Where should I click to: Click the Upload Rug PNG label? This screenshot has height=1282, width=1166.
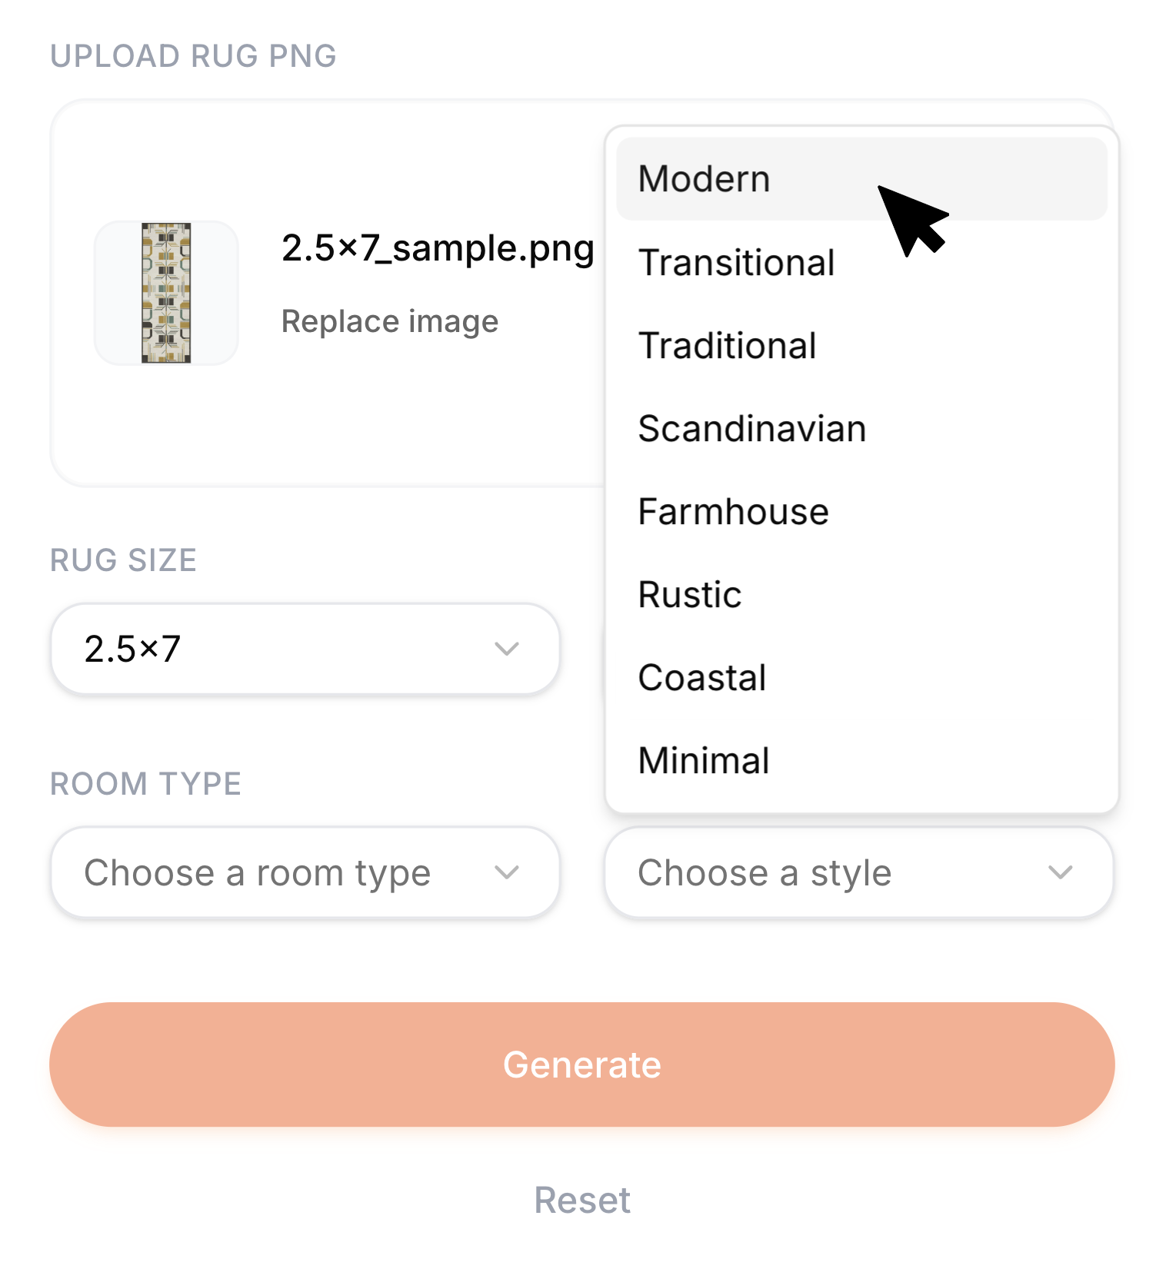193,56
